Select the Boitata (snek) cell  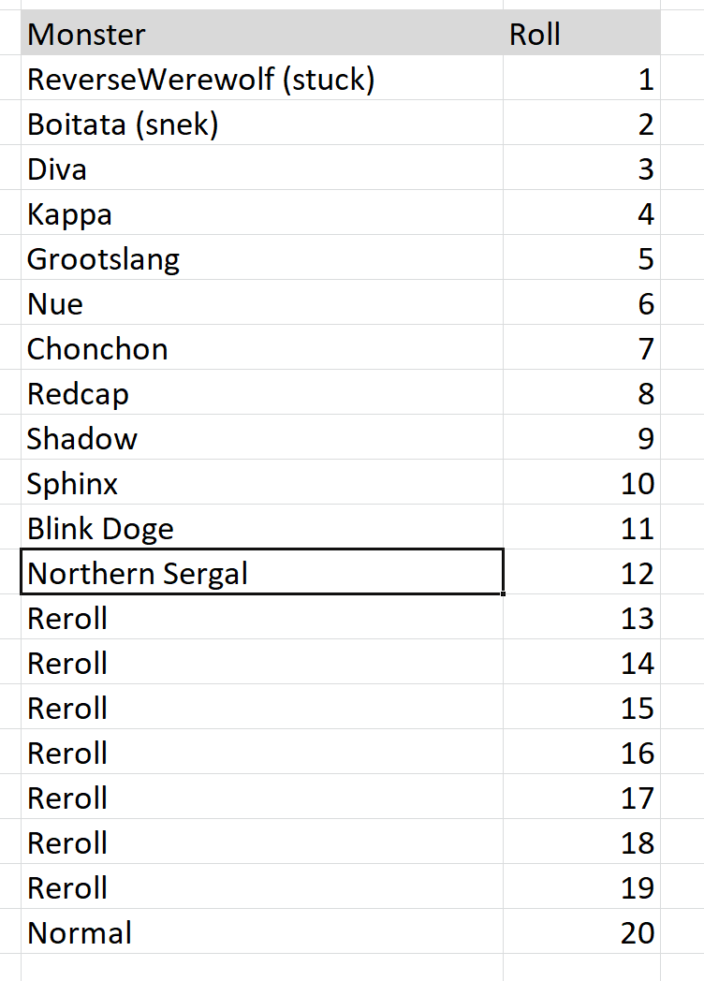pos(262,124)
